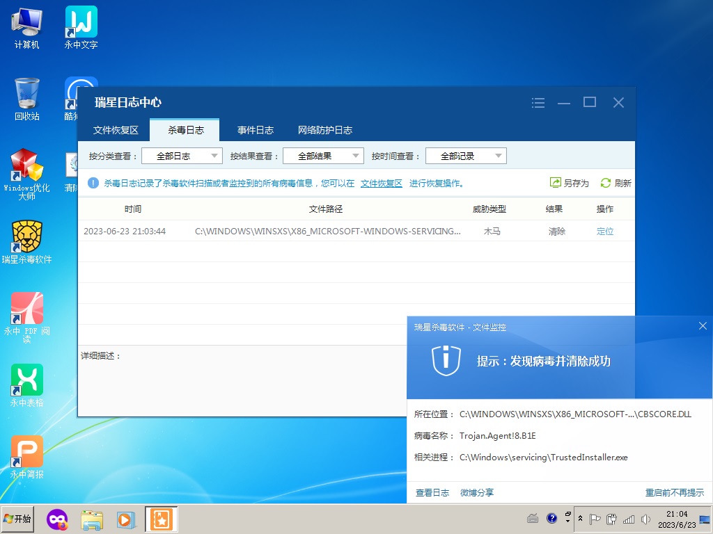Click the 详细描述 label
Screen dimensions: 713x534
pyautogui.click(x=100, y=355)
